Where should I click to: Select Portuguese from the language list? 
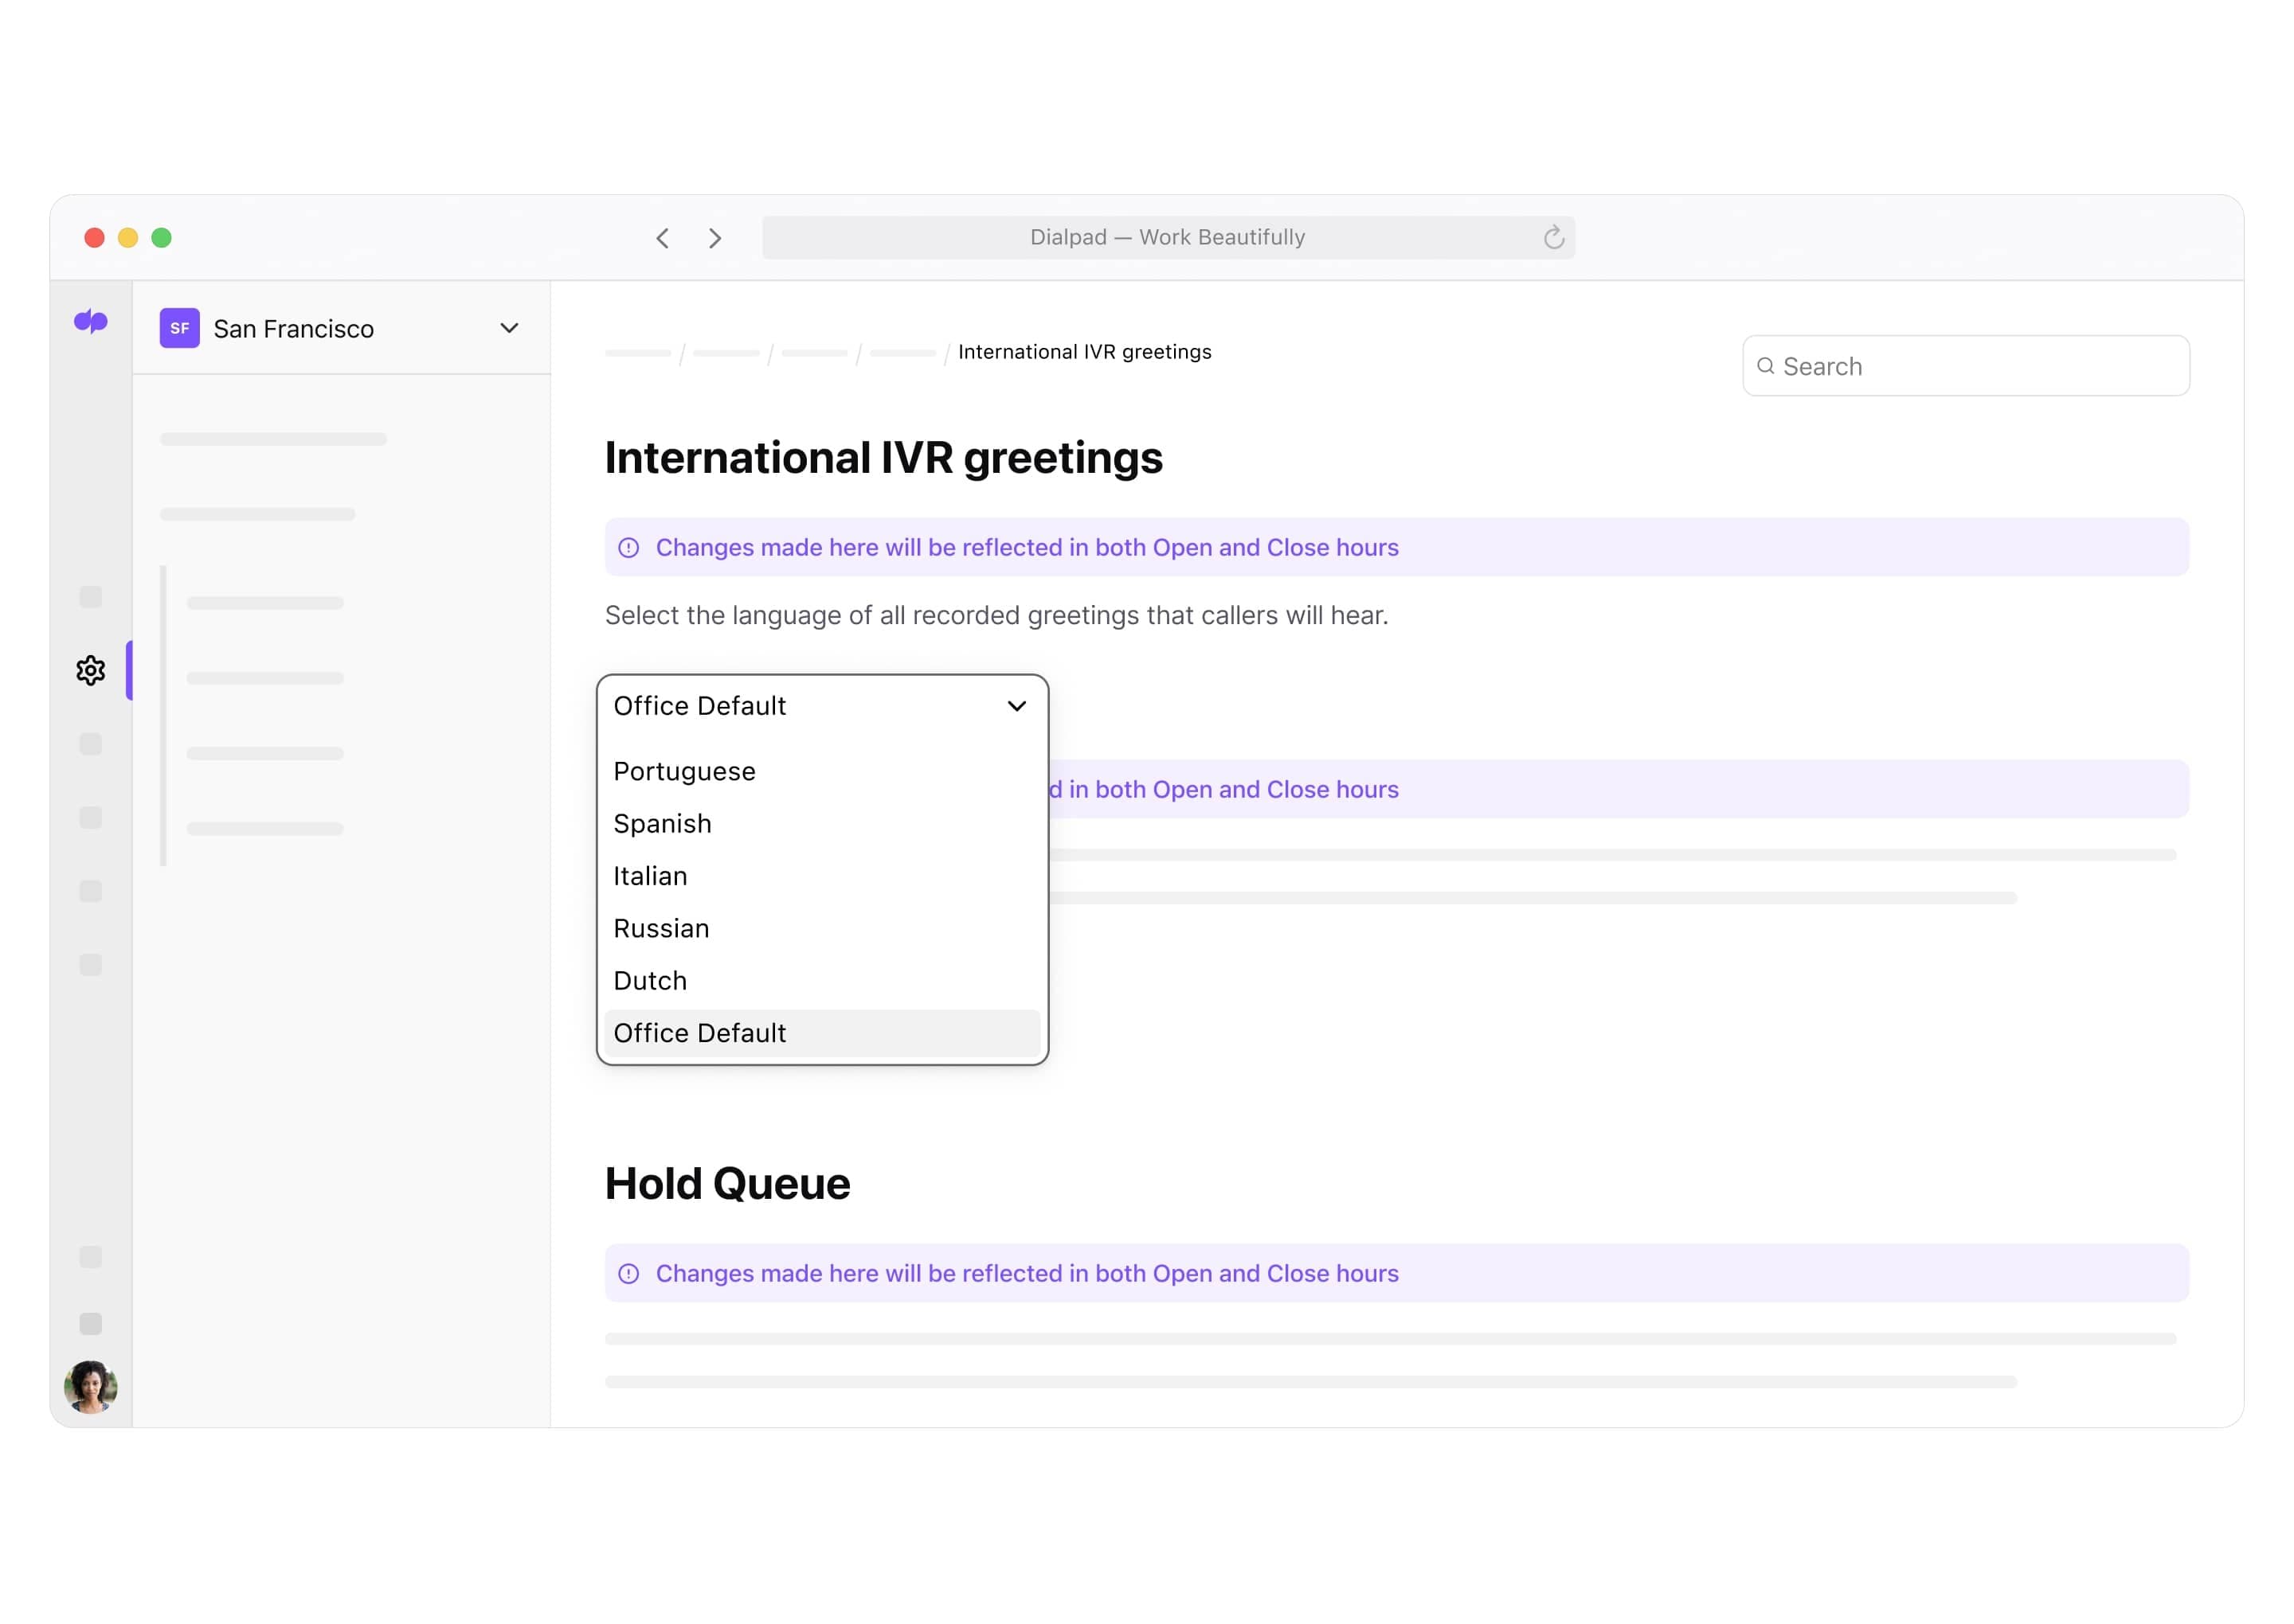point(683,770)
